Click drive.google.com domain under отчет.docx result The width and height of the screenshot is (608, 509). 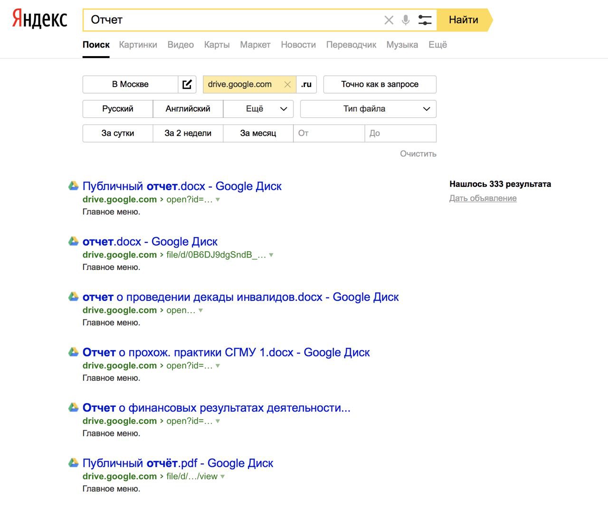pyautogui.click(x=120, y=255)
